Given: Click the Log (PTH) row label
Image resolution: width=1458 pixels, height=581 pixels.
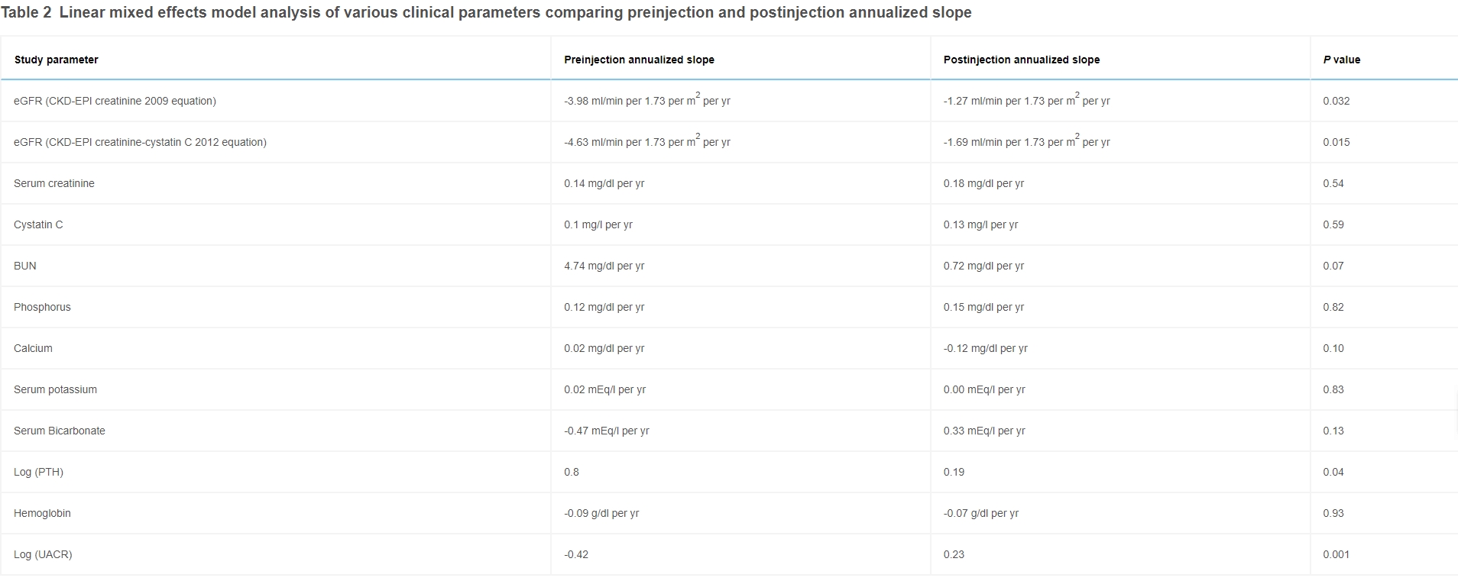Looking at the screenshot, I should coord(38,472).
